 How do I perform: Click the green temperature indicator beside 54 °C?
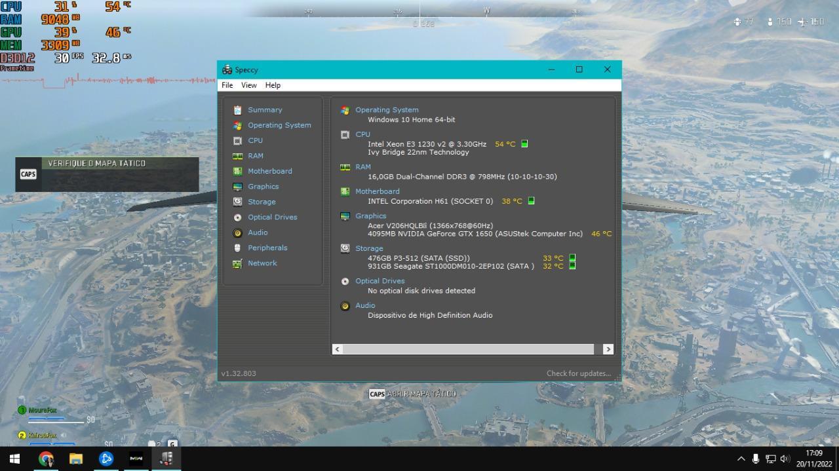coord(524,144)
